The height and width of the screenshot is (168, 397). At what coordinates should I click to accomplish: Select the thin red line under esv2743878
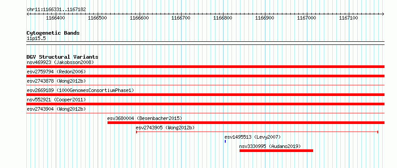[205, 85]
